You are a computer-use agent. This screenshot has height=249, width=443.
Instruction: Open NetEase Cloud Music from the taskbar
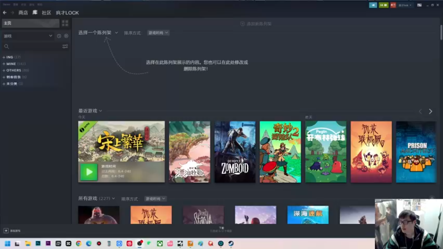(130, 243)
